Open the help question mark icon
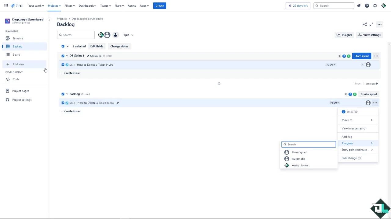391x219 pixels. (x=367, y=5)
